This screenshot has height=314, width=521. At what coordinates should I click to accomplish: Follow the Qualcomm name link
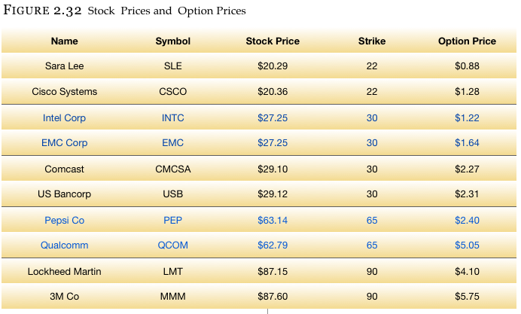[x=64, y=245]
